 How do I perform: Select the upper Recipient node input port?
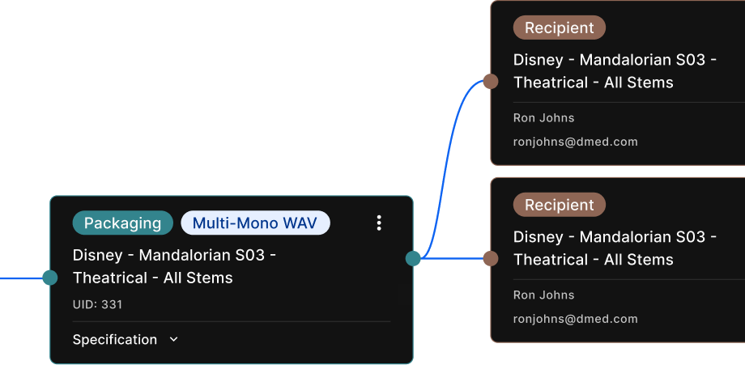pos(491,81)
